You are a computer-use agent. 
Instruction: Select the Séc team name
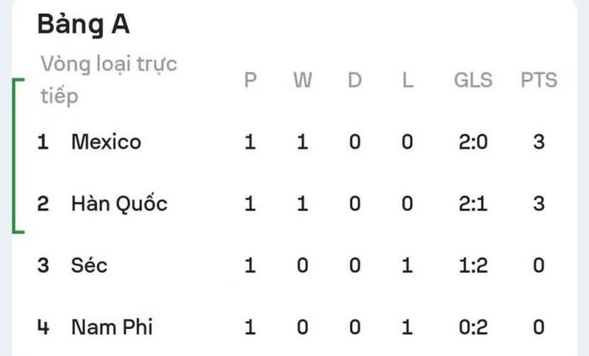[89, 265]
